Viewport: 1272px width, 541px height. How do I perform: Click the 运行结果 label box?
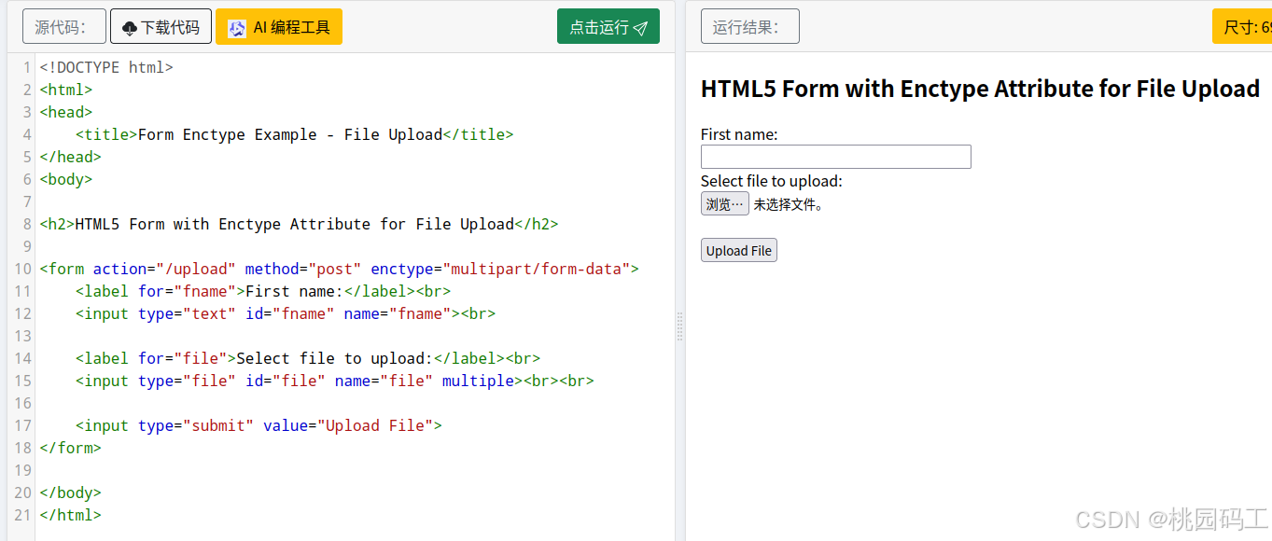[x=750, y=27]
